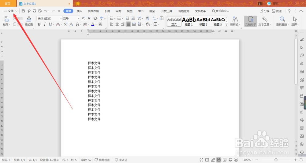Click increase indent icon
The width and height of the screenshot is (306, 163).
tap(133, 18)
